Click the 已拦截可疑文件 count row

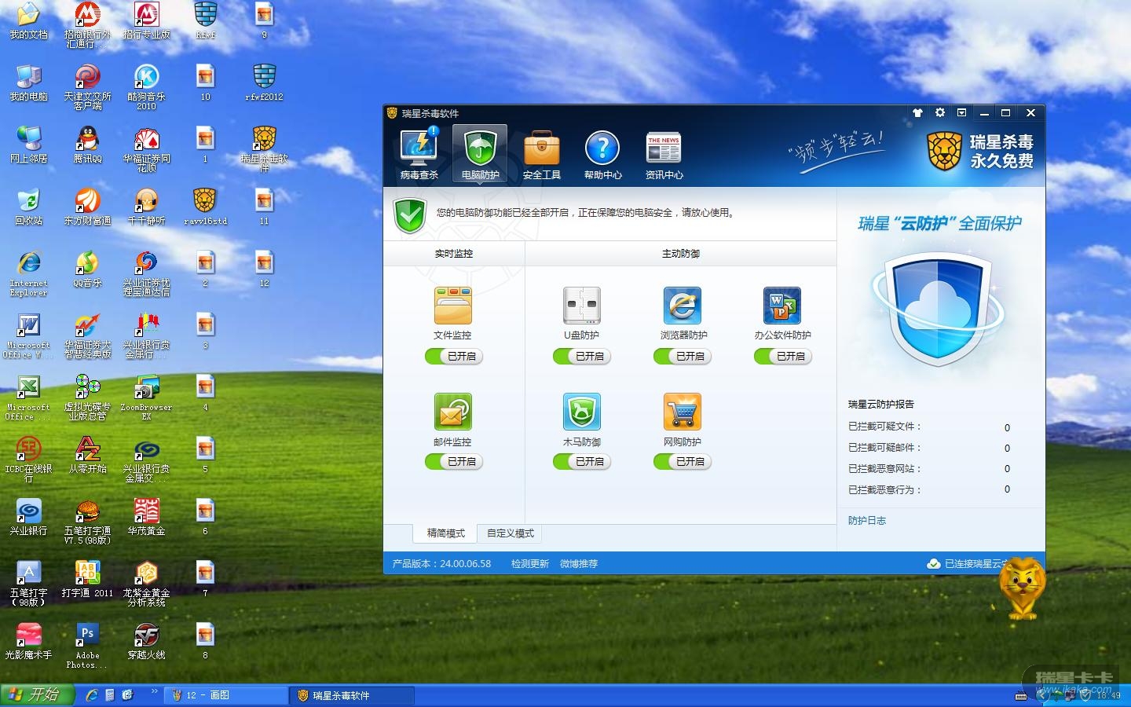pyautogui.click(x=930, y=427)
